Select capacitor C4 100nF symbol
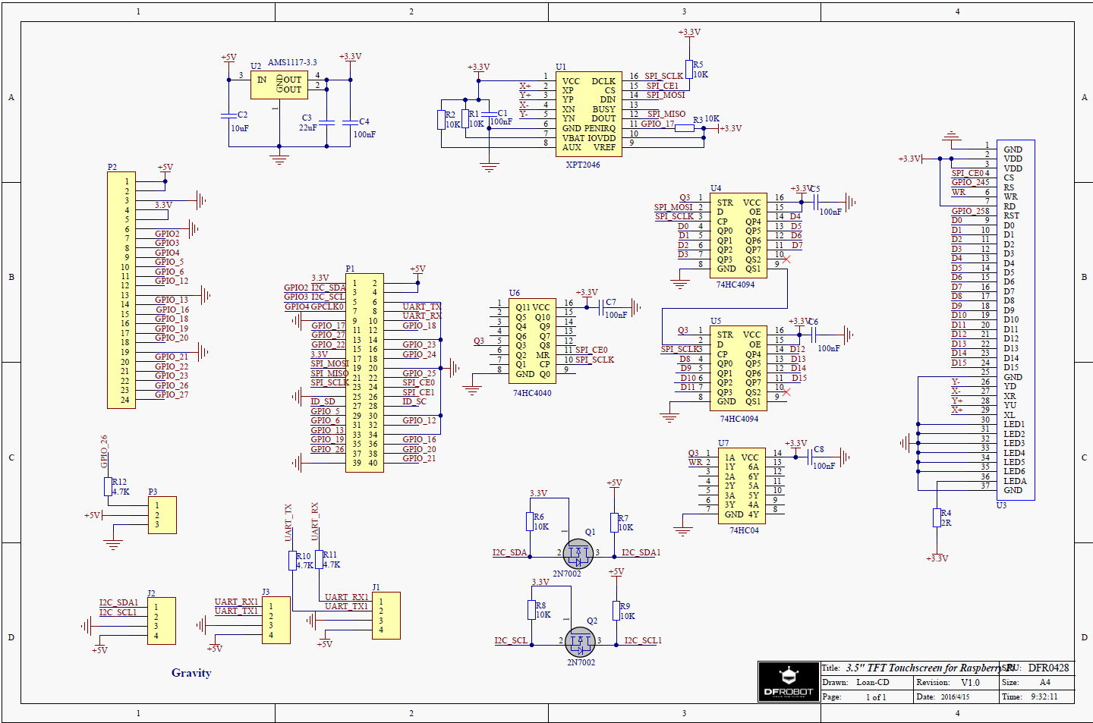Screen dimensions: 1093x723 click(x=350, y=122)
